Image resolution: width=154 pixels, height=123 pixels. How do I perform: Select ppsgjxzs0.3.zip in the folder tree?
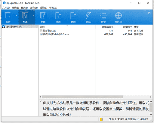[14, 27]
